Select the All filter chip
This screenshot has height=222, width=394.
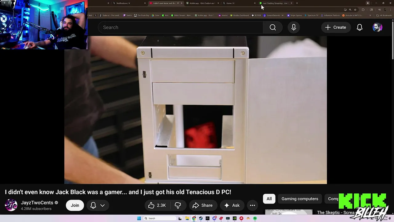pyautogui.click(x=269, y=199)
